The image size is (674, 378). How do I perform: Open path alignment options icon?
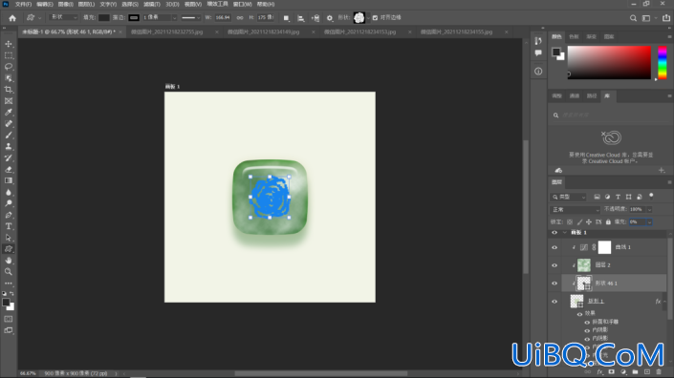301,18
